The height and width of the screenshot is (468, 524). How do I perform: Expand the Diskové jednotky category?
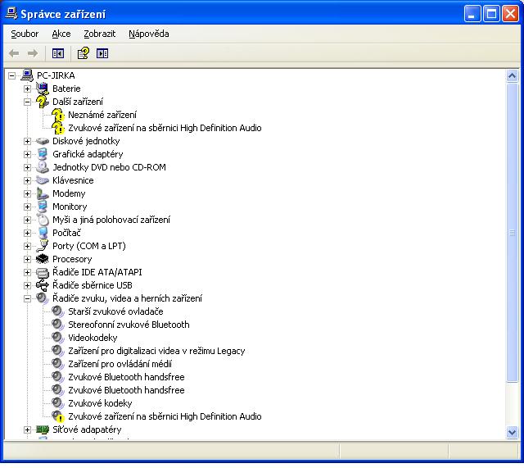[x=27, y=141]
